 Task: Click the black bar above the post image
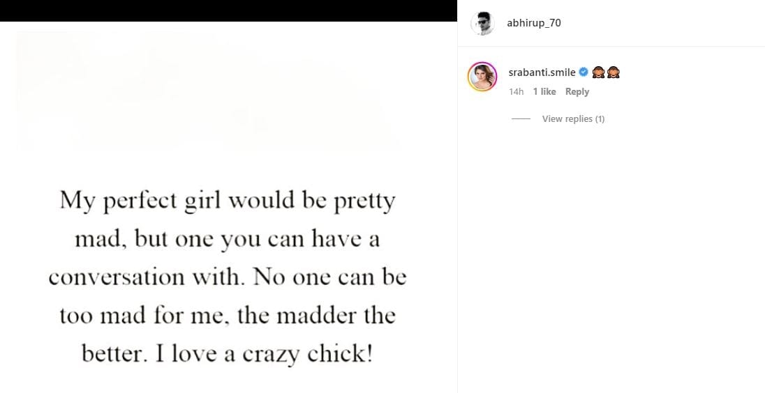pos(228,10)
